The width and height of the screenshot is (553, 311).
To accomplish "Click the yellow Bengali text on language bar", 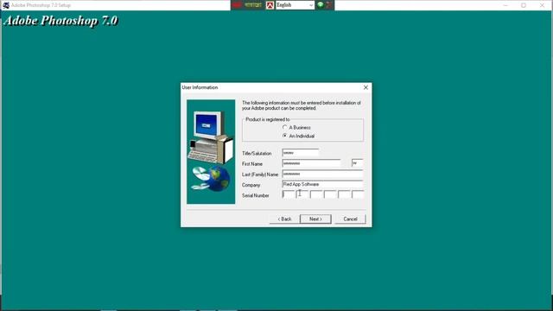I will [253, 5].
